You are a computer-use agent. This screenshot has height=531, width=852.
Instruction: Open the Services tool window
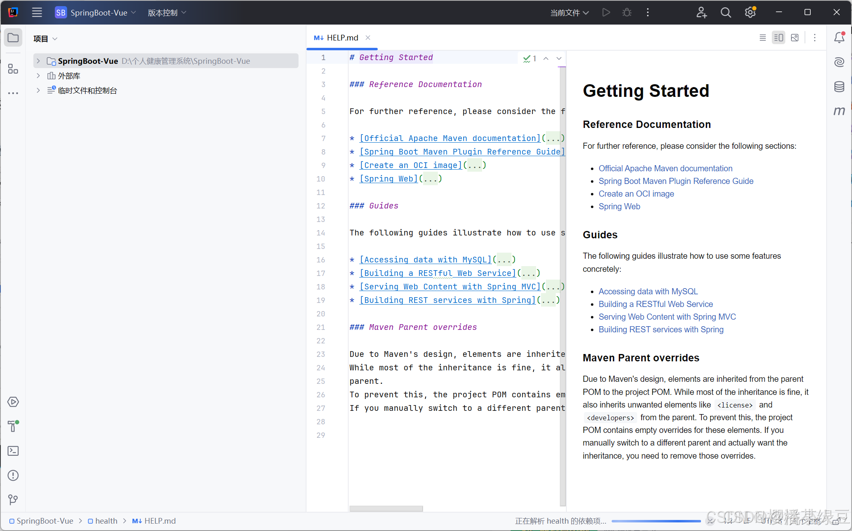[13, 402]
